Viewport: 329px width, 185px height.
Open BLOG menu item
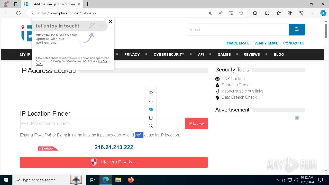(x=279, y=54)
